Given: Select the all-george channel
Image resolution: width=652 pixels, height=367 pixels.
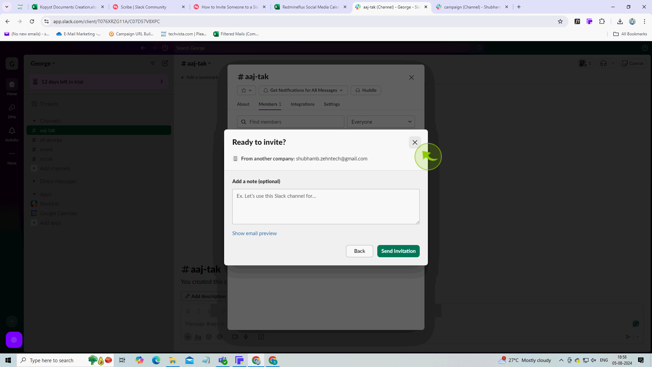Looking at the screenshot, I should [51, 140].
